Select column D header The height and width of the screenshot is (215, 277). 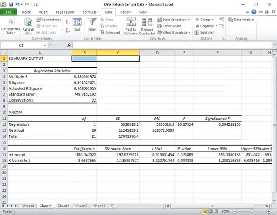pyautogui.click(x=157, y=53)
